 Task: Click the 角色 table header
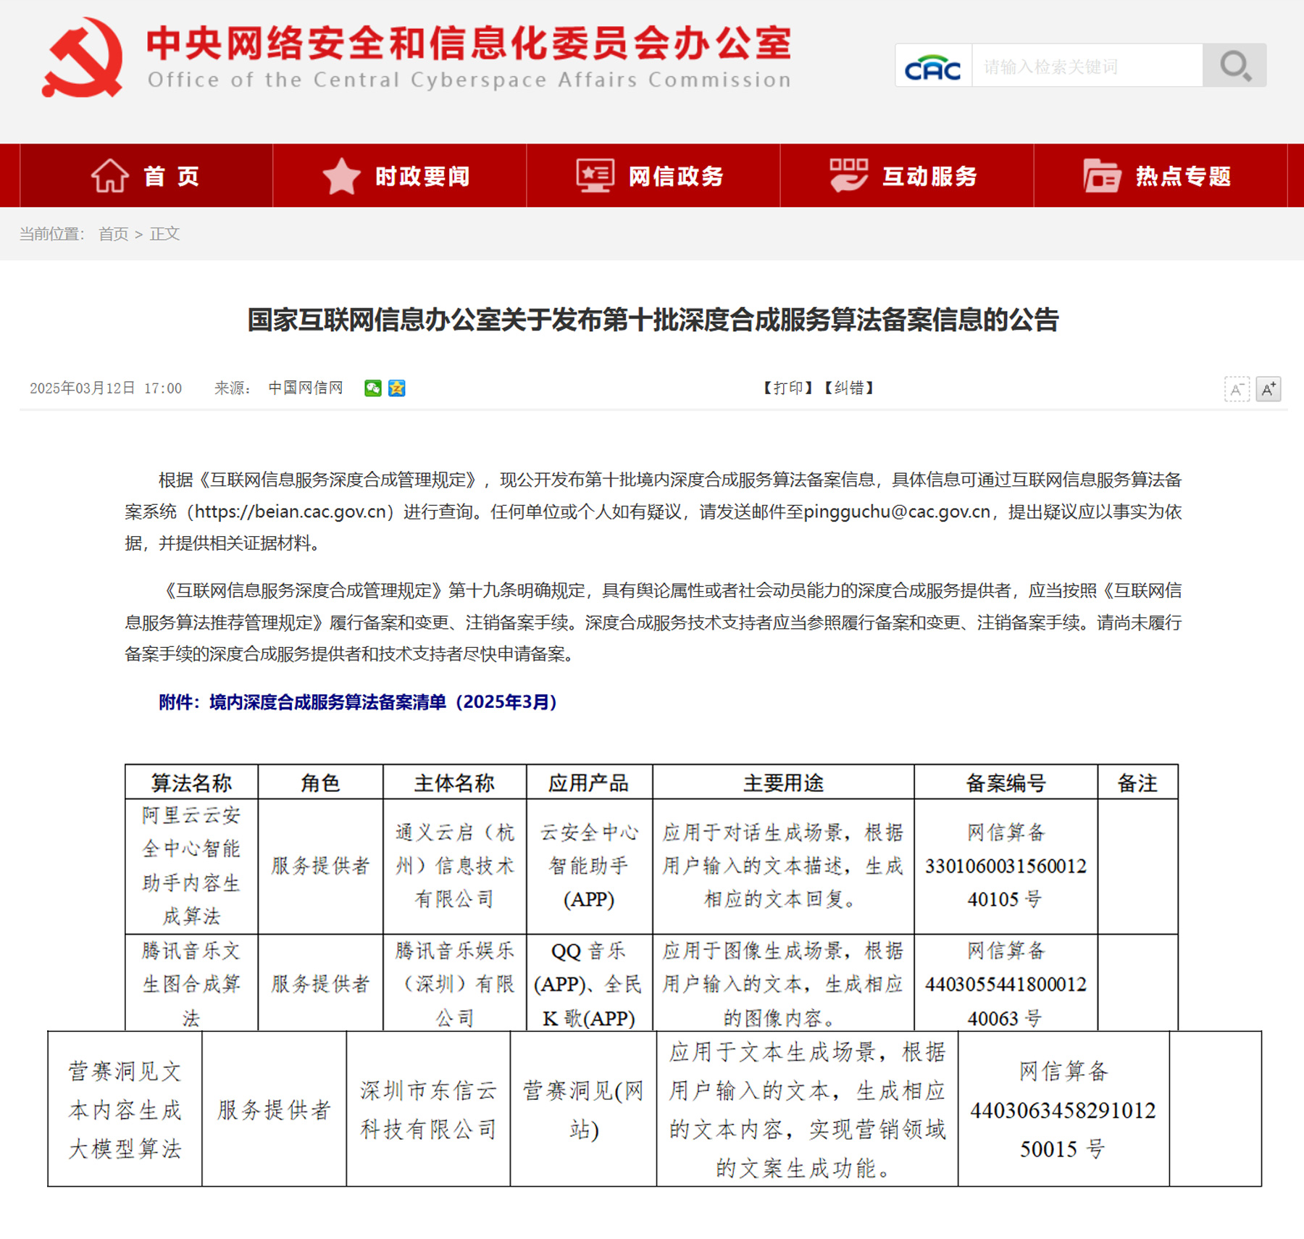(x=320, y=783)
